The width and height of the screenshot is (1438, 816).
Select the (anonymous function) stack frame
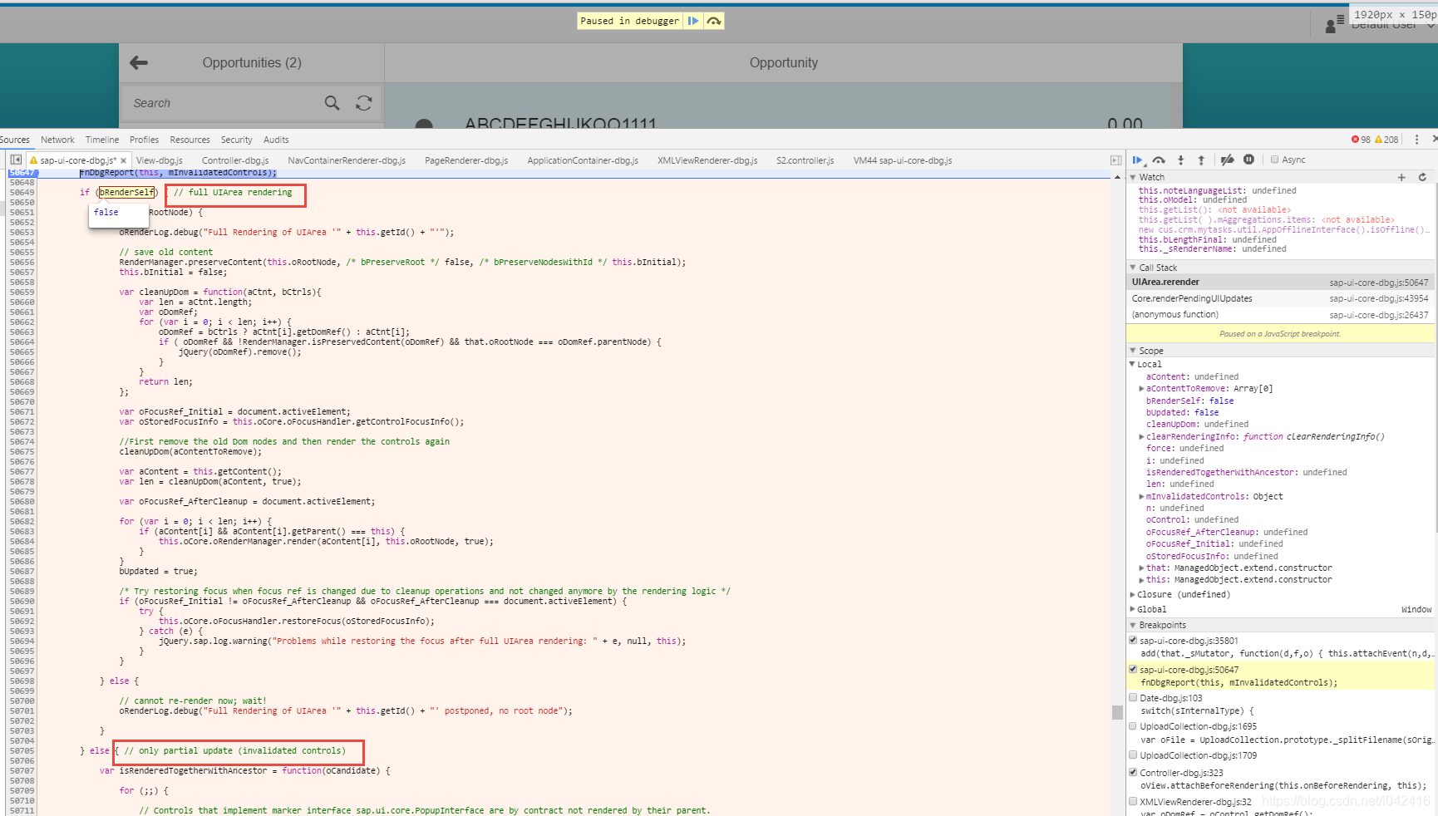1280,315
